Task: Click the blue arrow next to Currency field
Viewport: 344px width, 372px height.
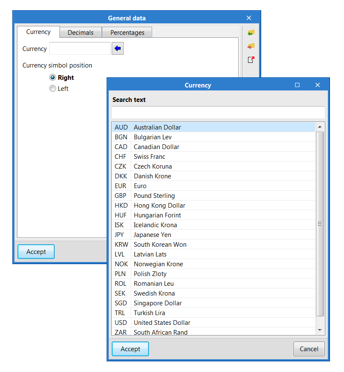Action: click(117, 48)
